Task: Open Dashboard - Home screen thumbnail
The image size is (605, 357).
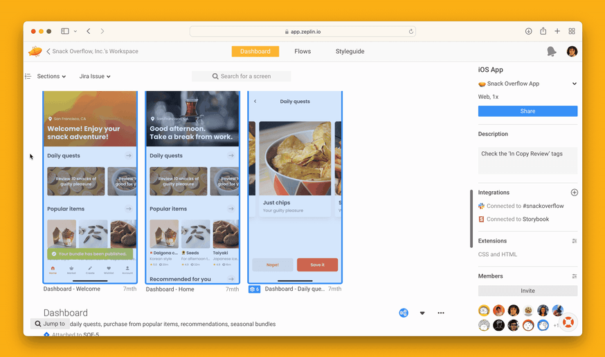Action: 192,187
